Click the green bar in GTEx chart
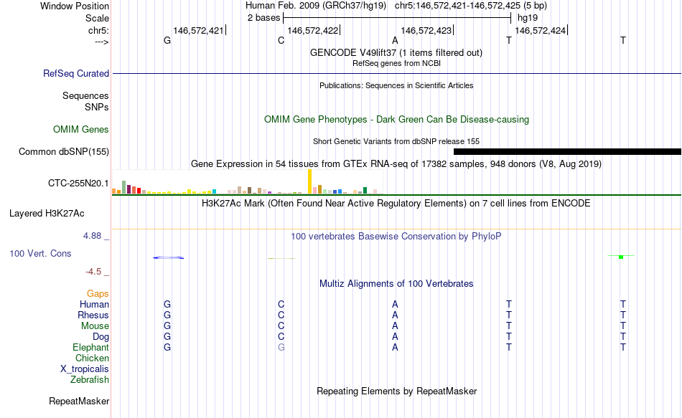Viewport: 682px width, 418px height. 365,190
